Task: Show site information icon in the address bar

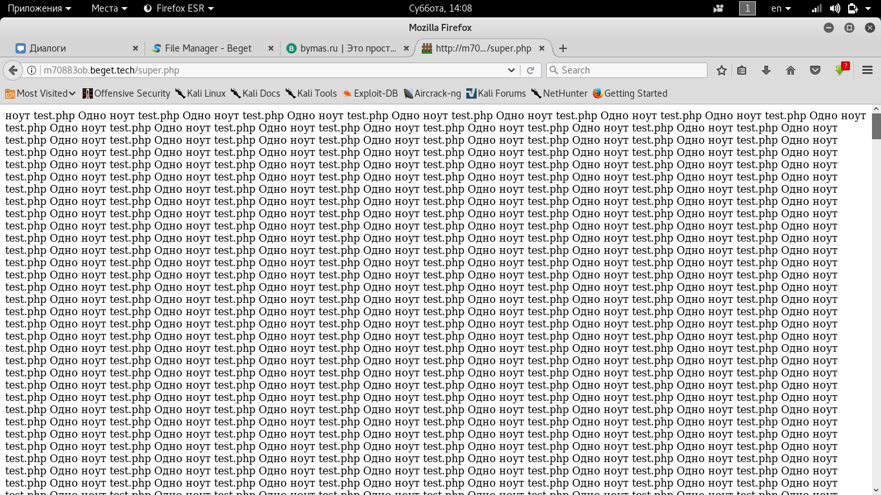Action: coord(31,70)
